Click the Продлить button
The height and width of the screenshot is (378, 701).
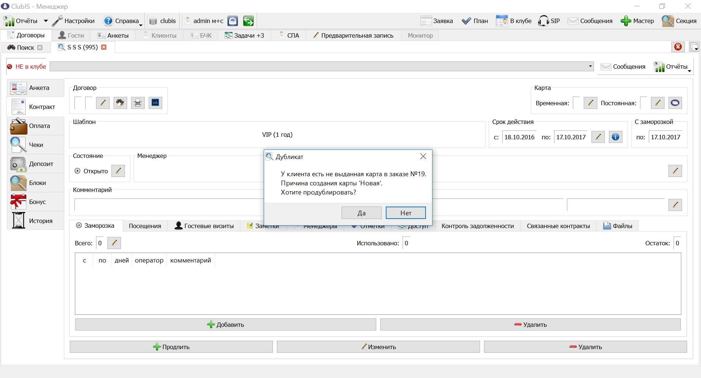(x=171, y=347)
